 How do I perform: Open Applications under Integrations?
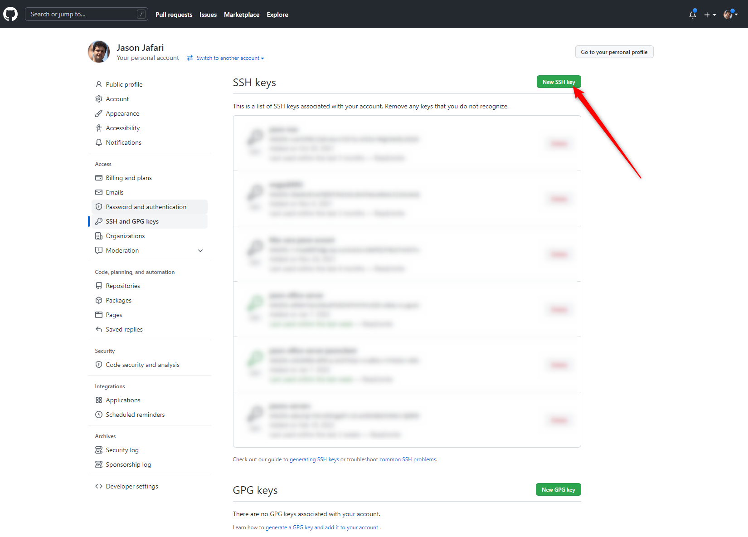click(x=150, y=400)
